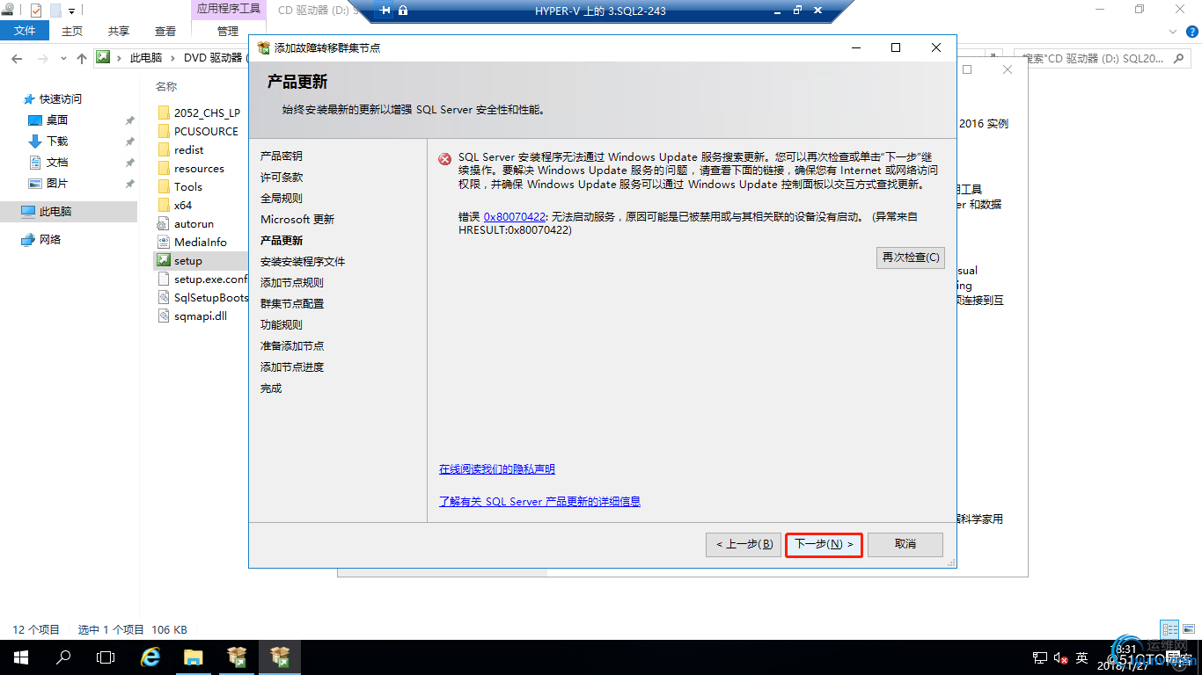Switch to the 管理 ribbon tab

pyautogui.click(x=228, y=31)
